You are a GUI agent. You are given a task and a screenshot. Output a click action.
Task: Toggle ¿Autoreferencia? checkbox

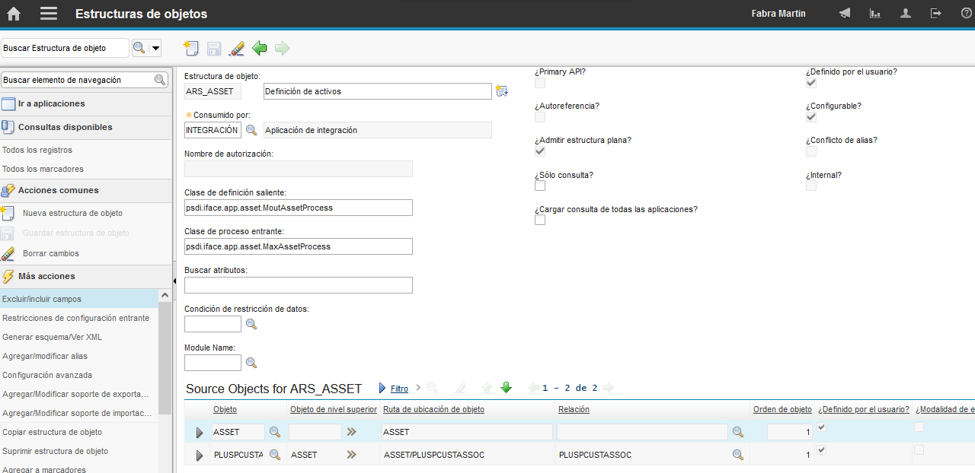540,117
